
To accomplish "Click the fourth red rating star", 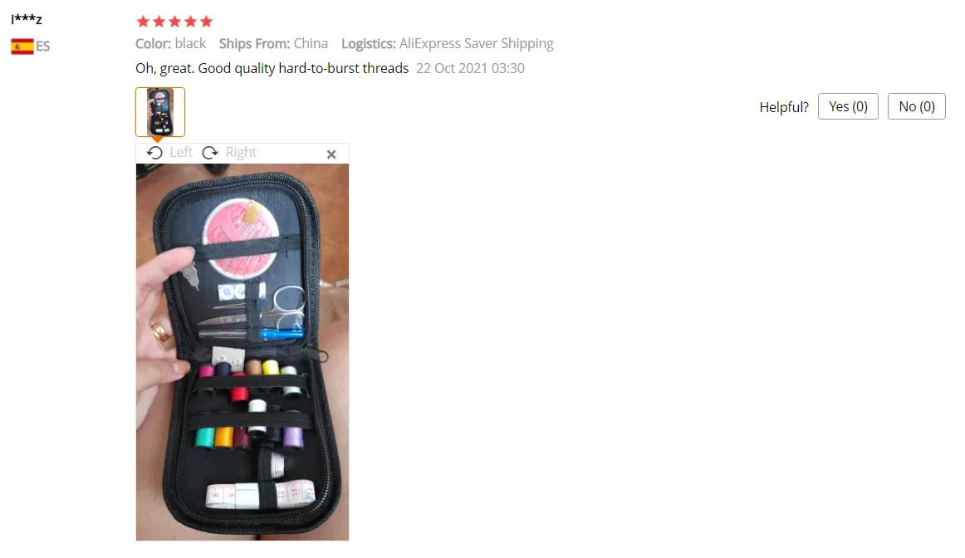I will tap(191, 22).
